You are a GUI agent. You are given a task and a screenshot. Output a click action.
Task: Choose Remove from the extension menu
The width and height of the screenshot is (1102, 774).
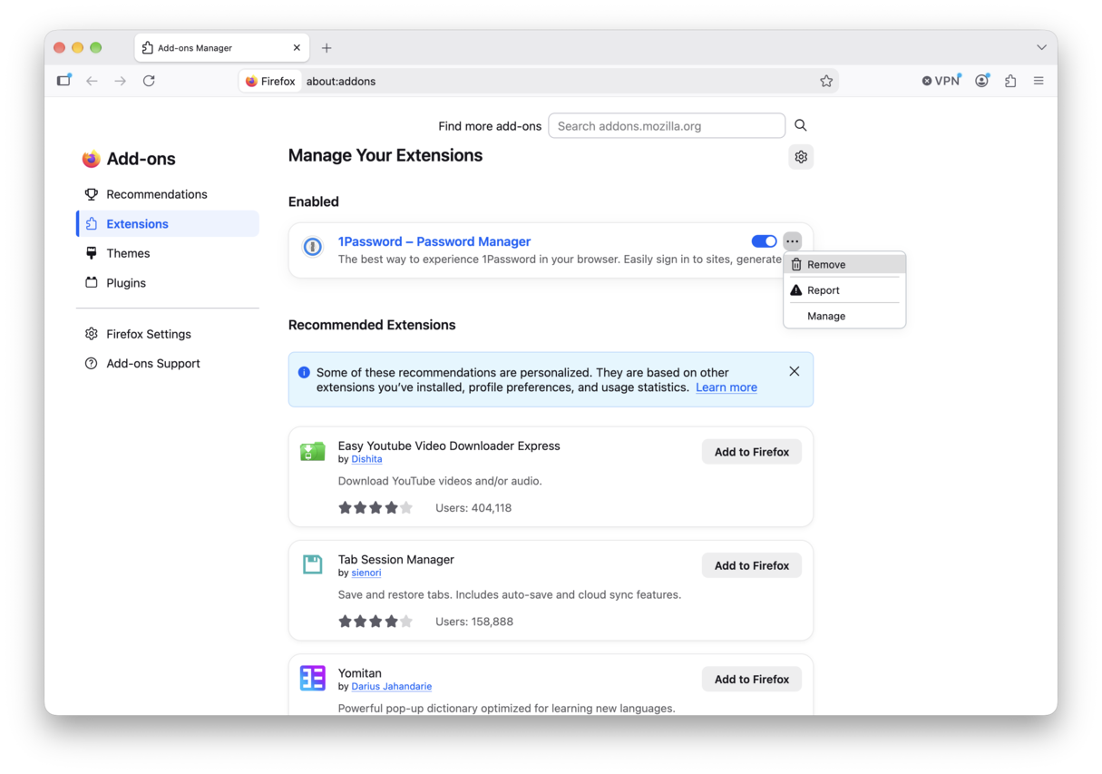click(844, 265)
